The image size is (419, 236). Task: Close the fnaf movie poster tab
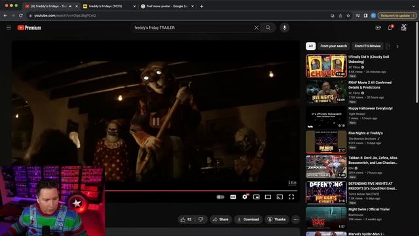tap(192, 6)
